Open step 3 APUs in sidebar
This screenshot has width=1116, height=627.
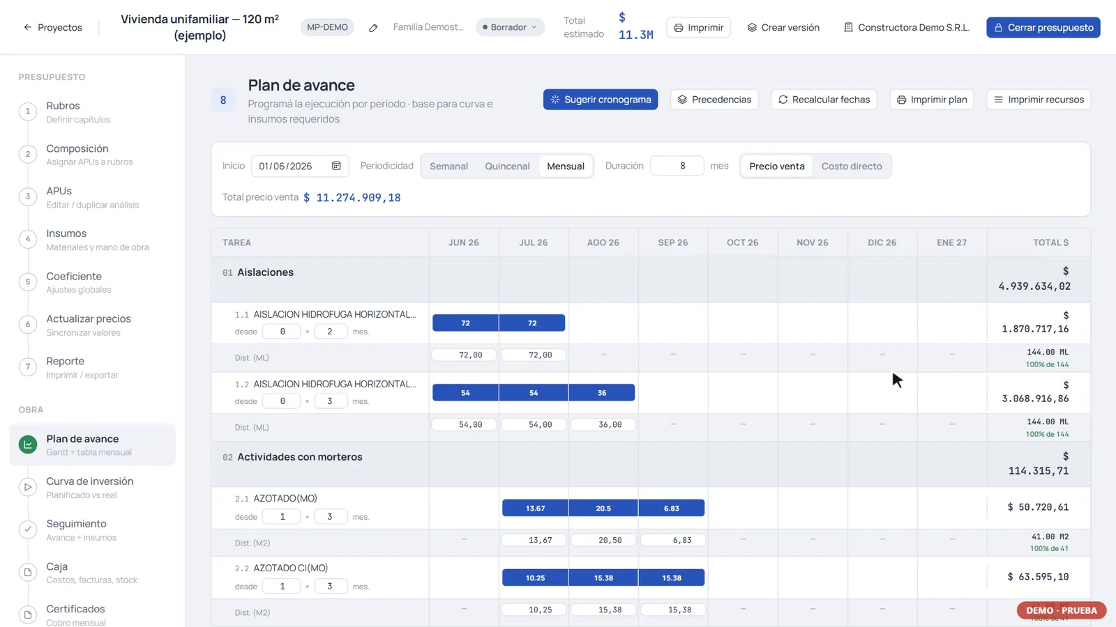point(93,197)
